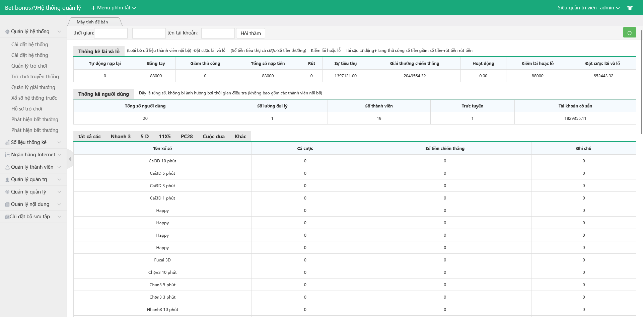
Task: Click the shirt theme icon in header
Action: point(630,8)
